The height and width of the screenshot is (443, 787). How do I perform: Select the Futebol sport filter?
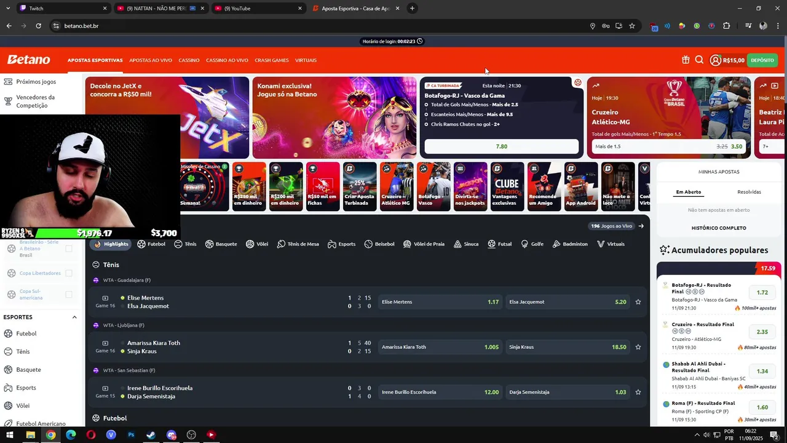pos(151,244)
